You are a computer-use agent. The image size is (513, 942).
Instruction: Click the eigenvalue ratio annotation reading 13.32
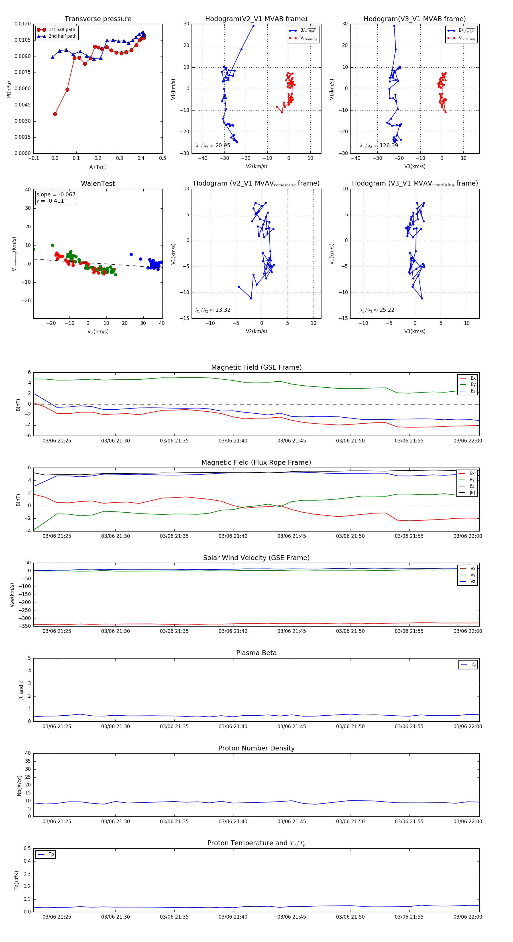click(213, 310)
